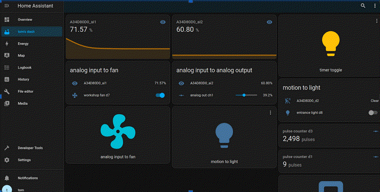Open search with the magnifier icon
Screen dimensions: 380x192
[x=363, y=5]
